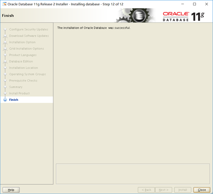Select Installation Option step
This screenshot has height=194, width=213.
[22, 42]
